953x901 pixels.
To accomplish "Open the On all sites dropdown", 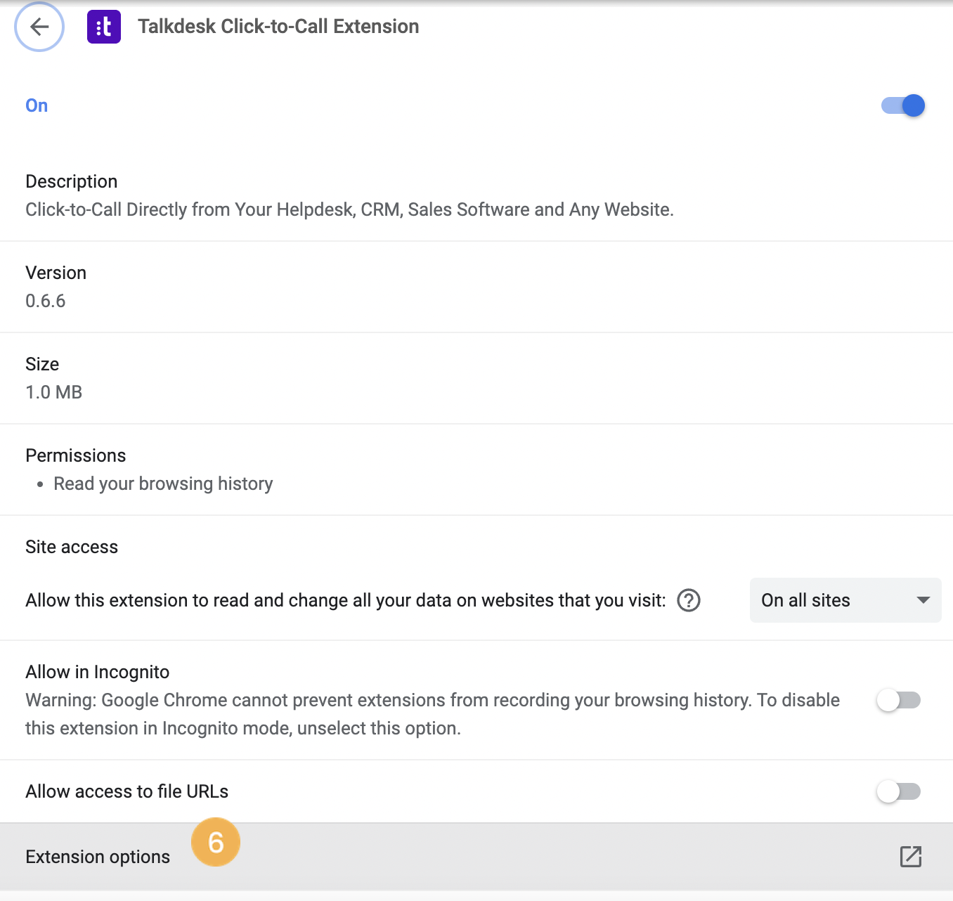I will (845, 600).
